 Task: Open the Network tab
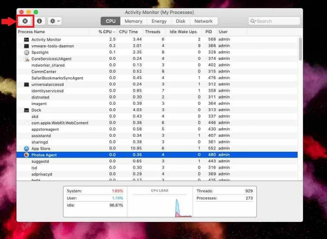204,21
